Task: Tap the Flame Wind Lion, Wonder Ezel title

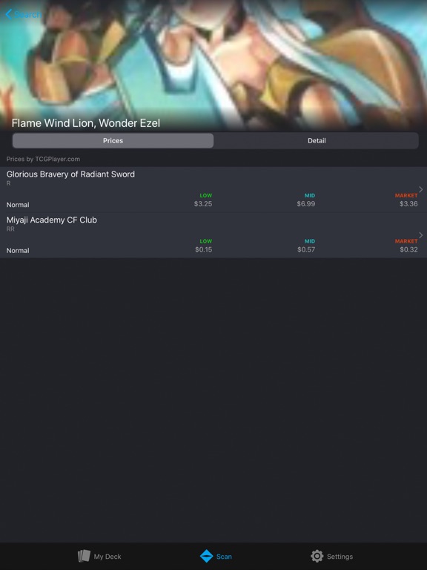Action: (86, 123)
